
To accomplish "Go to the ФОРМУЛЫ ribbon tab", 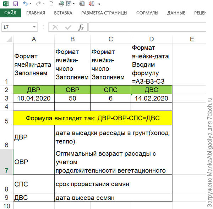I will pyautogui.click(x=147, y=13).
